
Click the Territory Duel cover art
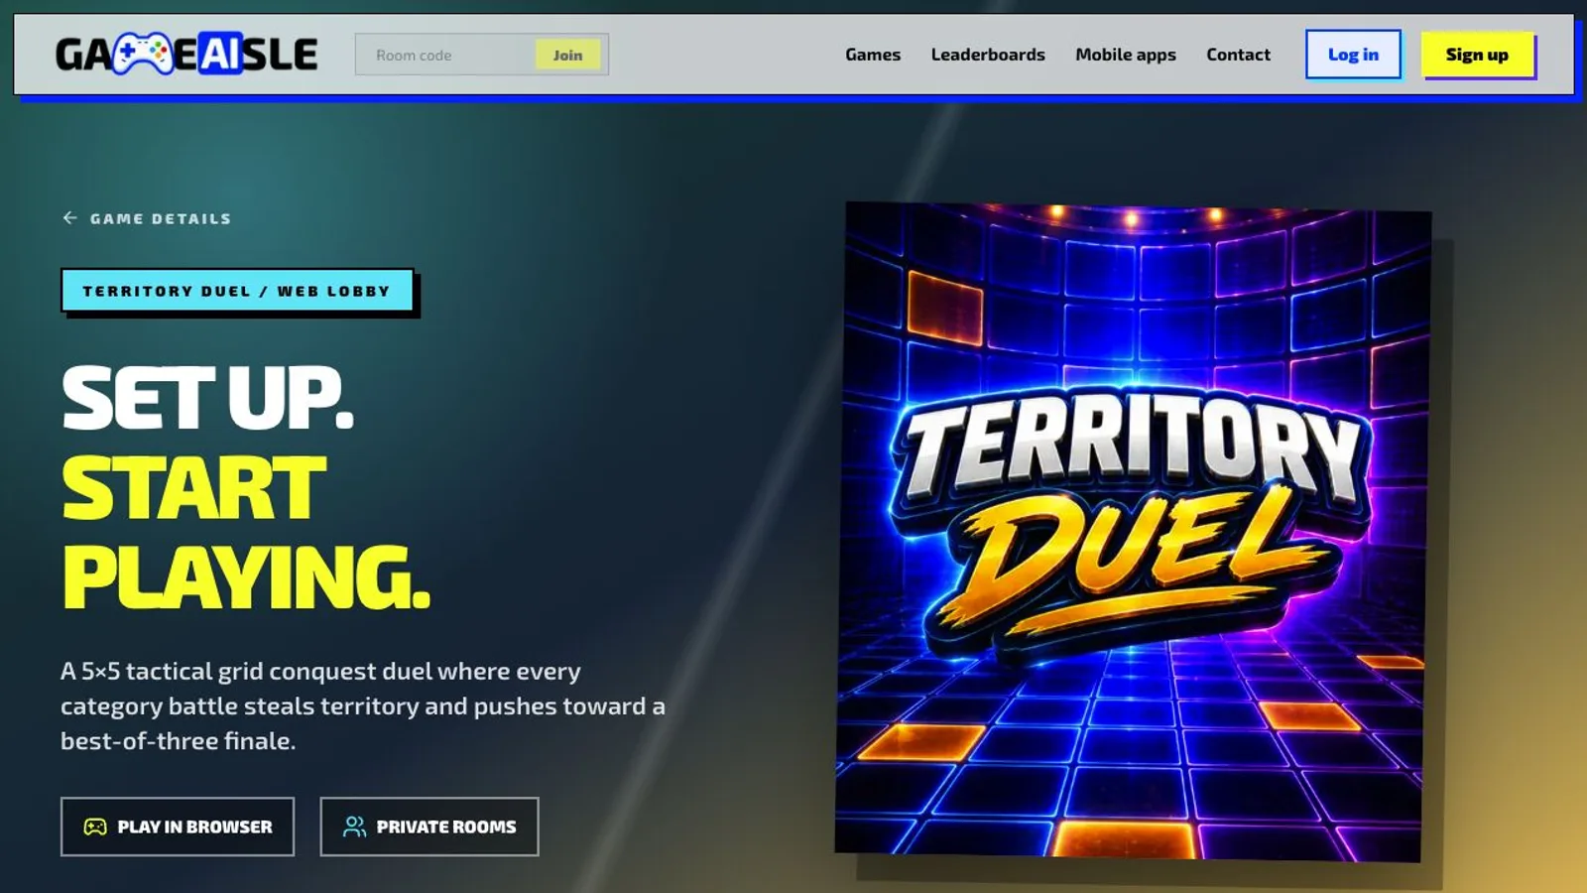pyautogui.click(x=1132, y=532)
